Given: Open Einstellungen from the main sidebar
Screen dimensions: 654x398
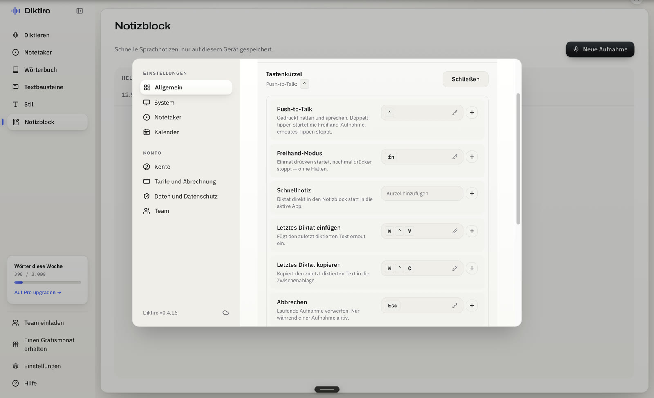Looking at the screenshot, I should pyautogui.click(x=47, y=366).
